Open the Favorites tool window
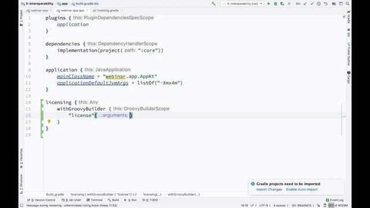 click(x=21, y=158)
